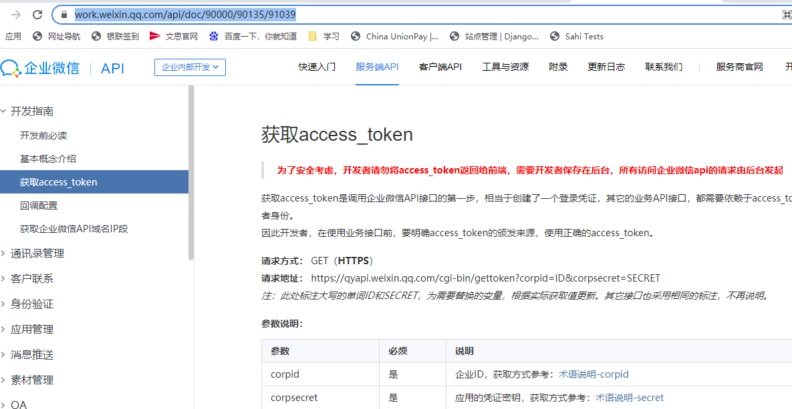This screenshot has height=409, width=792.
Task: Open the 附录 tab
Action: point(558,67)
